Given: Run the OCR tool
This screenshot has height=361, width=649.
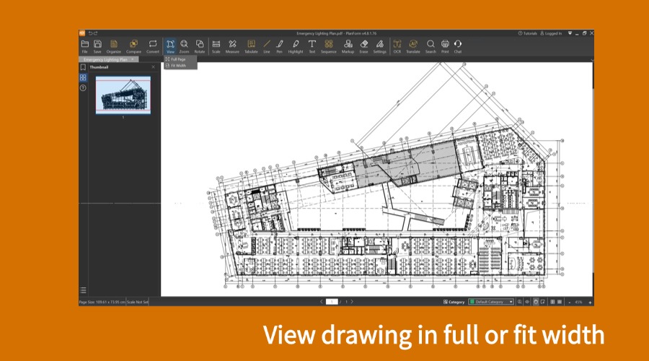Looking at the screenshot, I should pyautogui.click(x=397, y=46).
